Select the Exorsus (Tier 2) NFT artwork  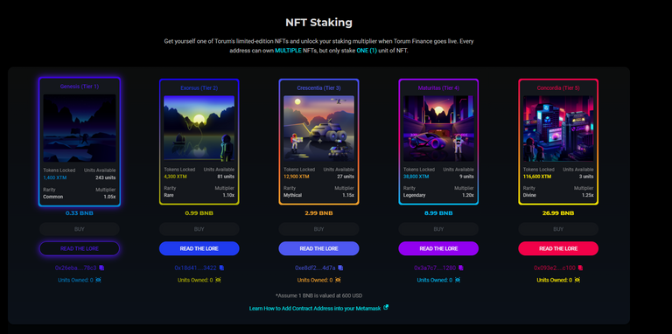click(199, 129)
